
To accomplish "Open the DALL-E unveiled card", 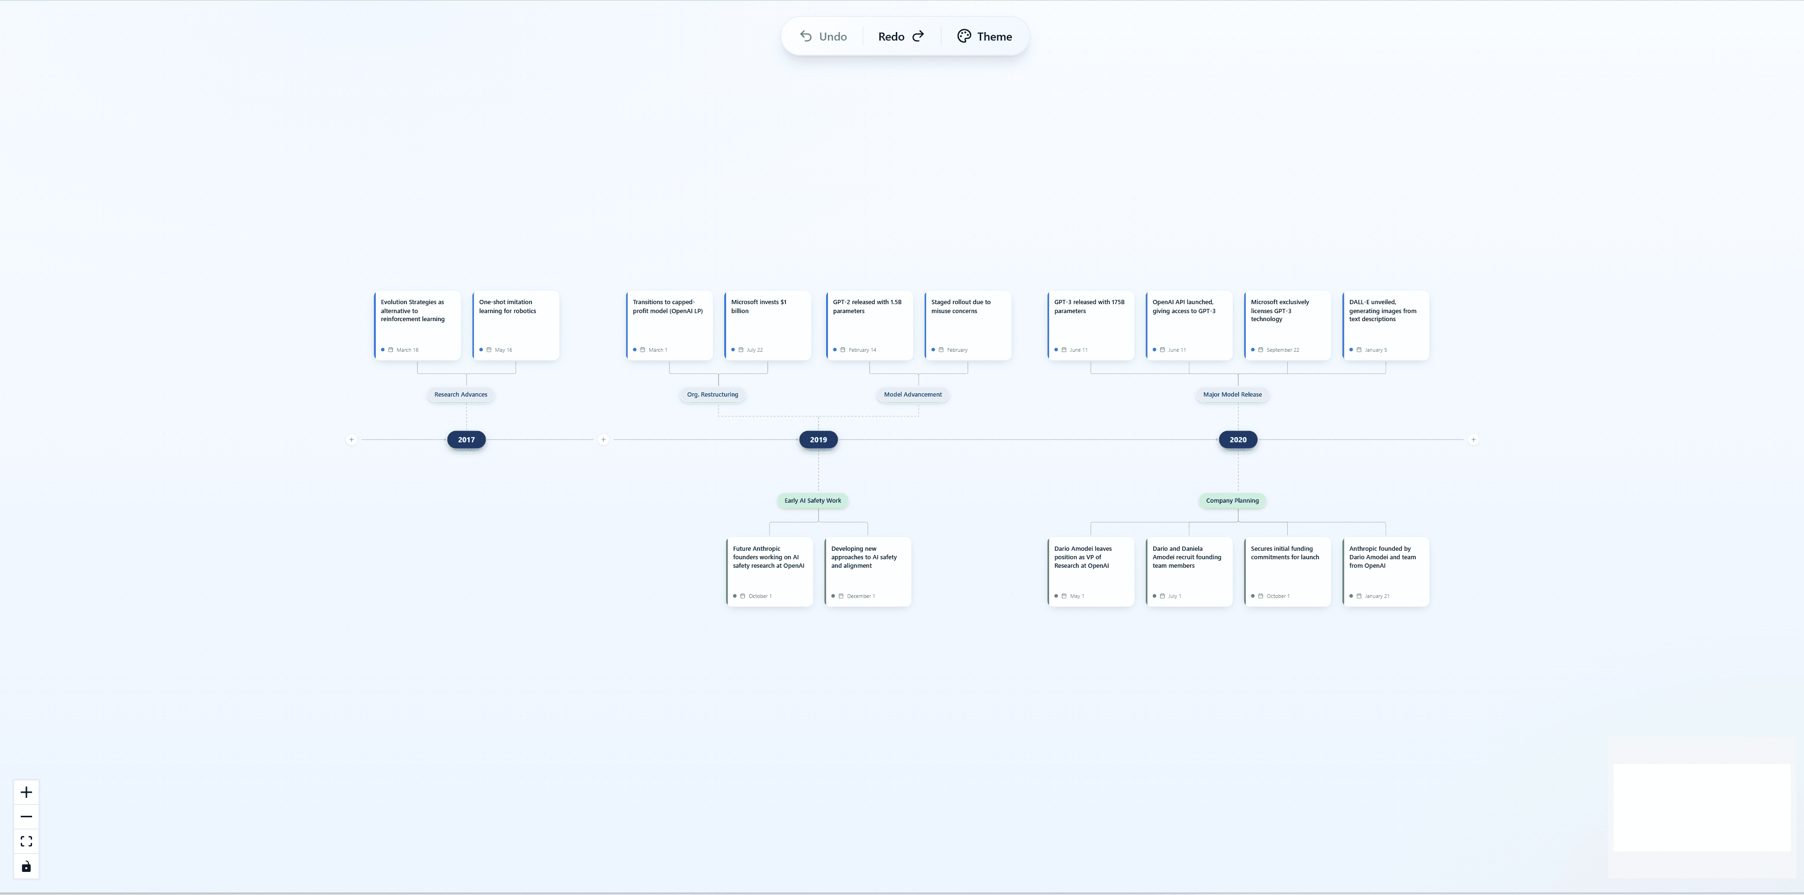I will (x=1386, y=326).
